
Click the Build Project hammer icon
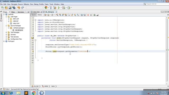tap(51, 8)
